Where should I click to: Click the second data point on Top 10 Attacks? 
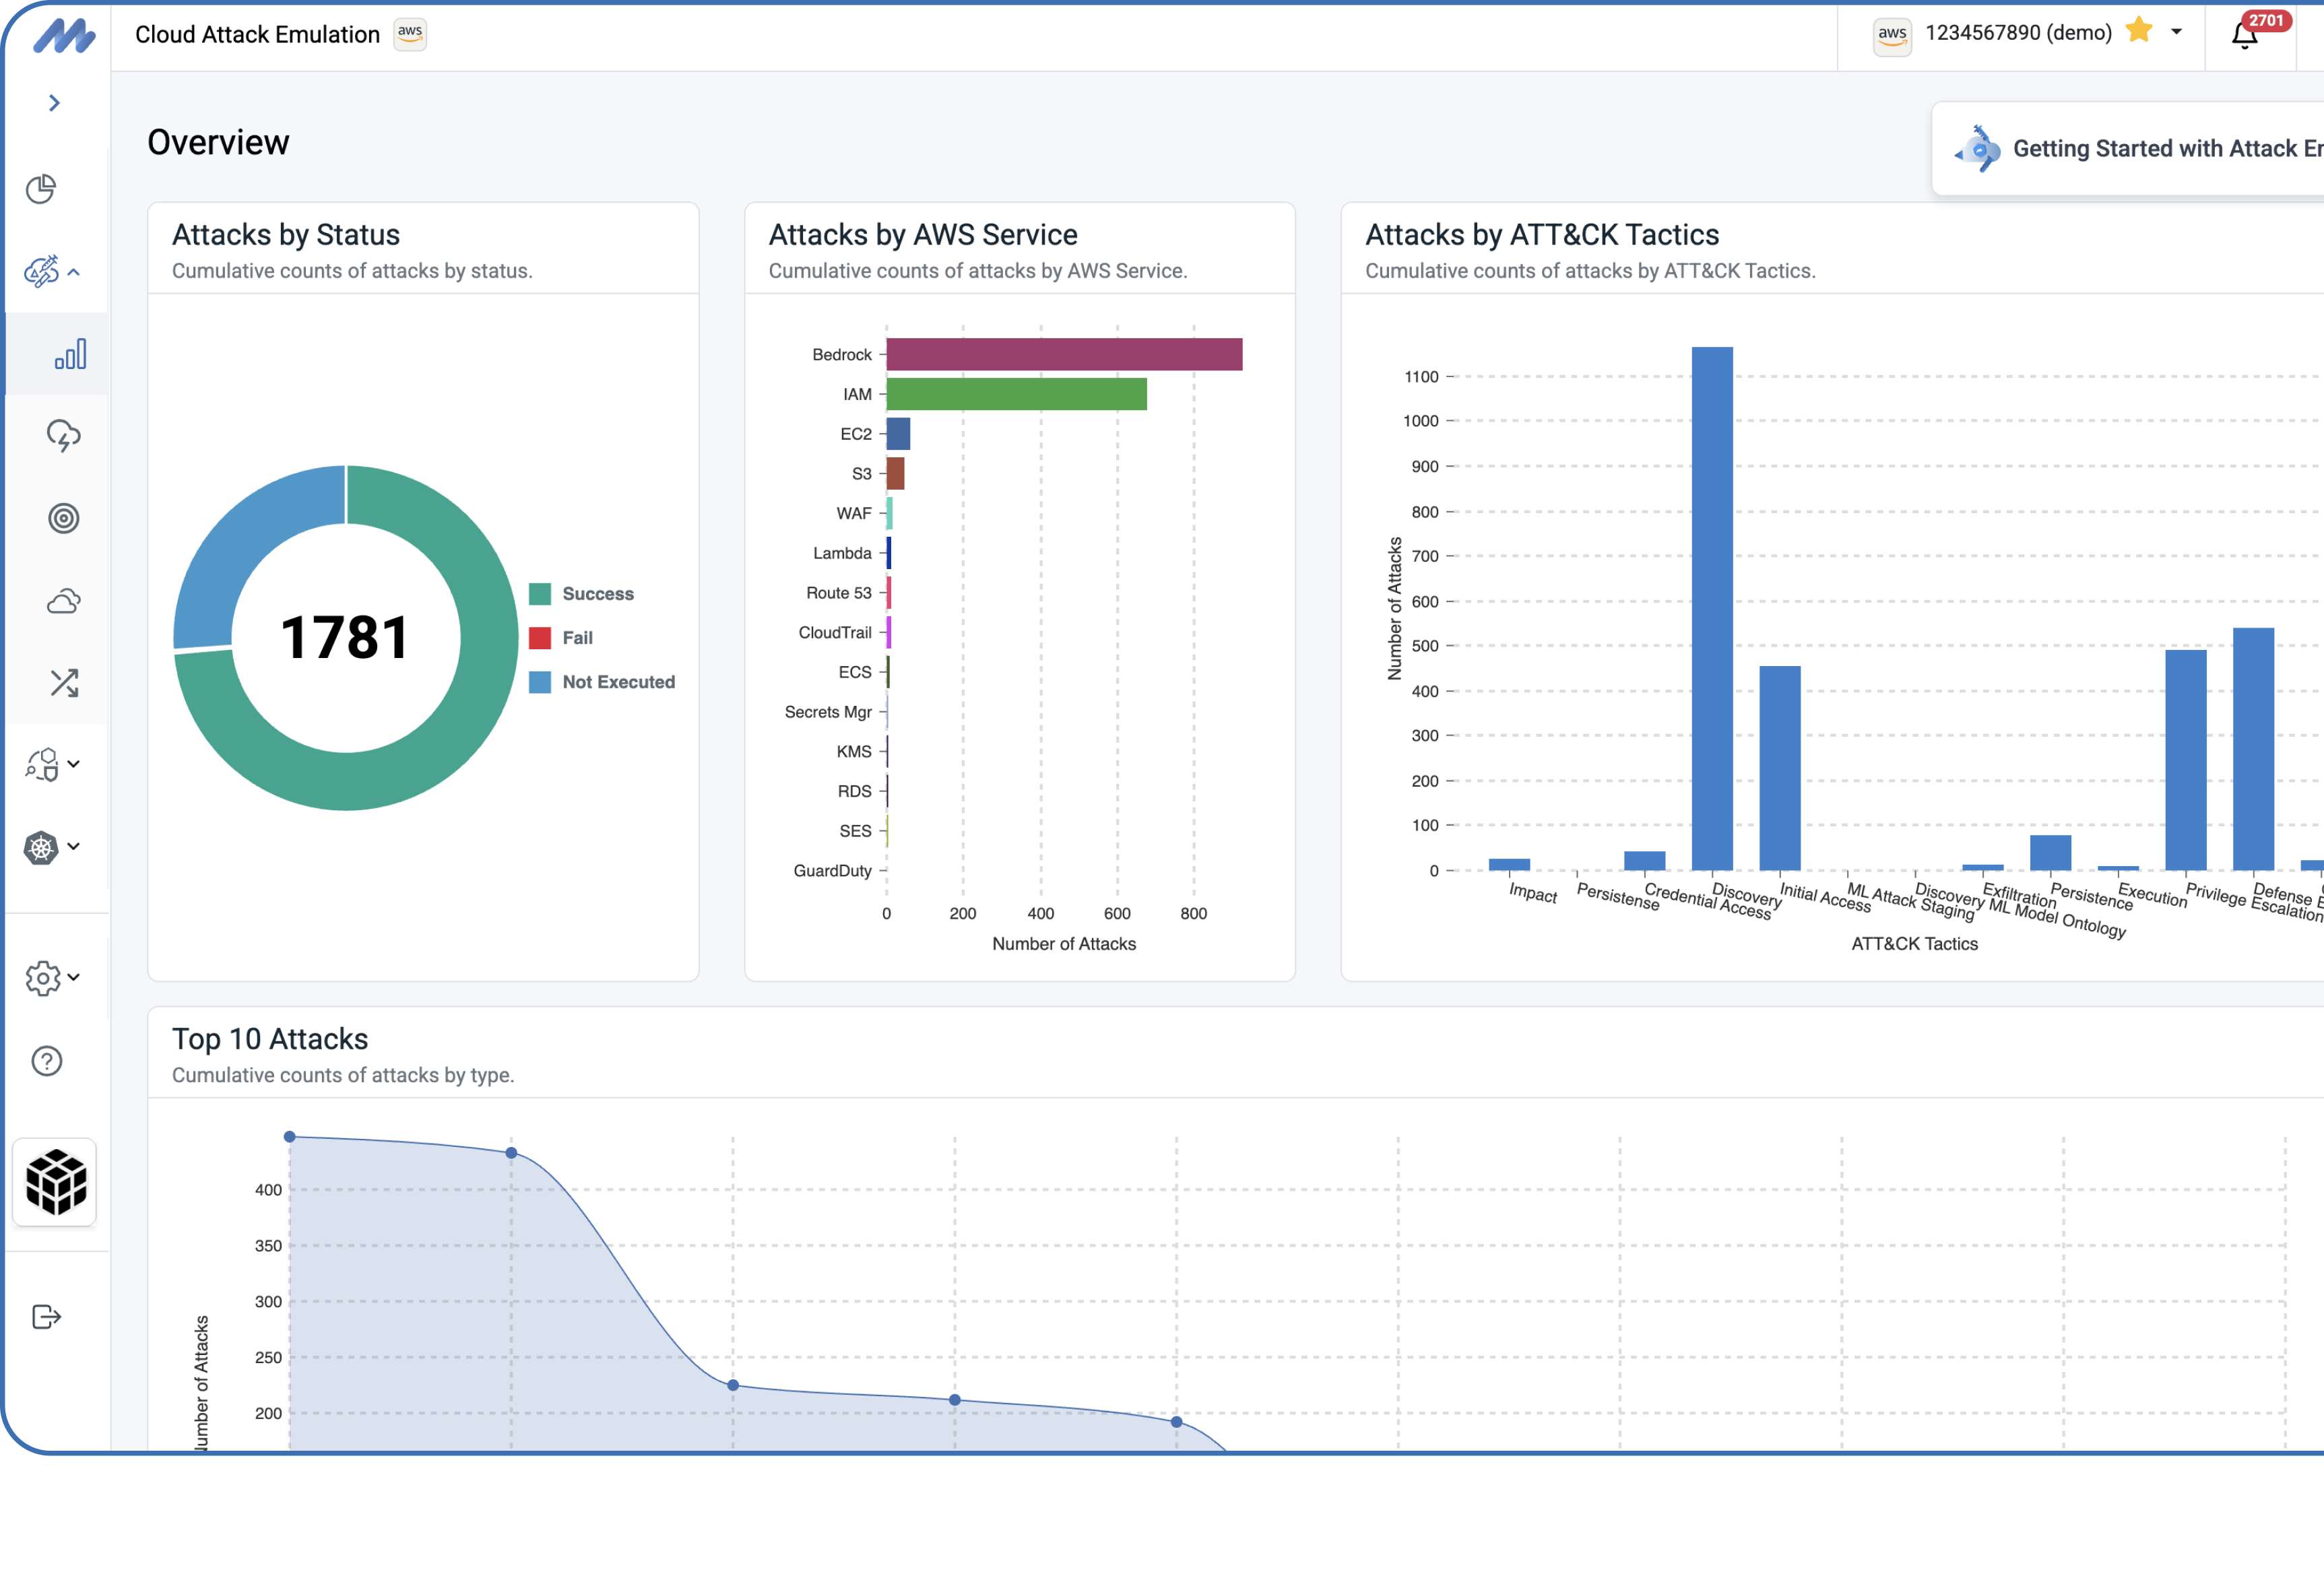pyautogui.click(x=511, y=1153)
